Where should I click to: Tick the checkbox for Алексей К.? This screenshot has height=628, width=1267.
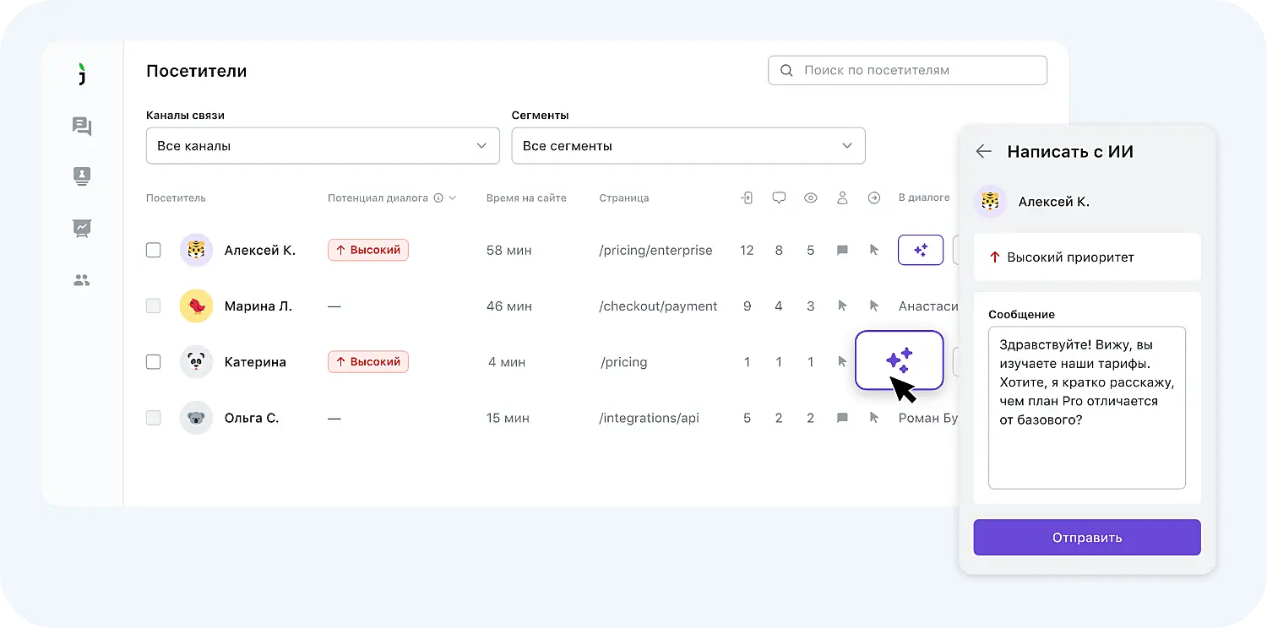coord(153,250)
